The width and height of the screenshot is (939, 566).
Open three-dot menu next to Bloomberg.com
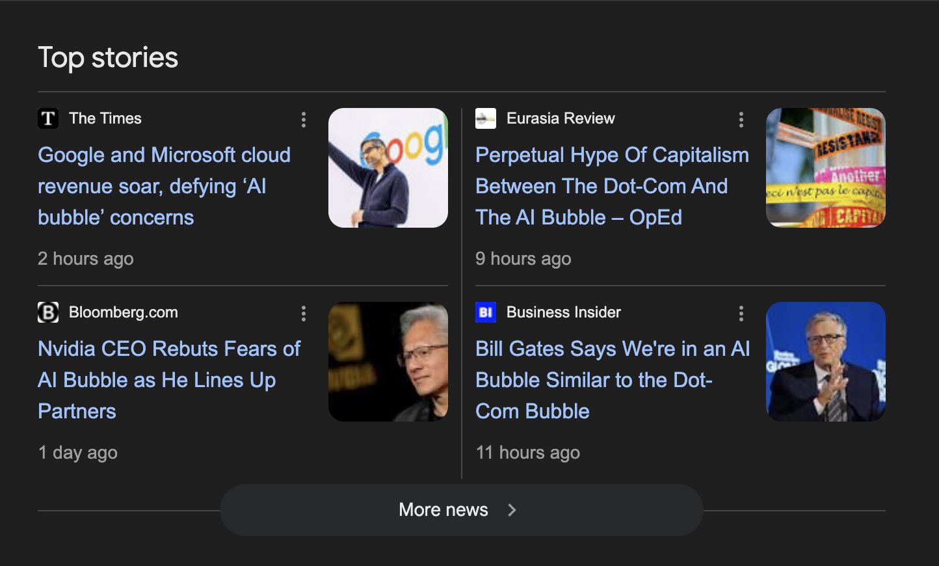[x=303, y=314]
